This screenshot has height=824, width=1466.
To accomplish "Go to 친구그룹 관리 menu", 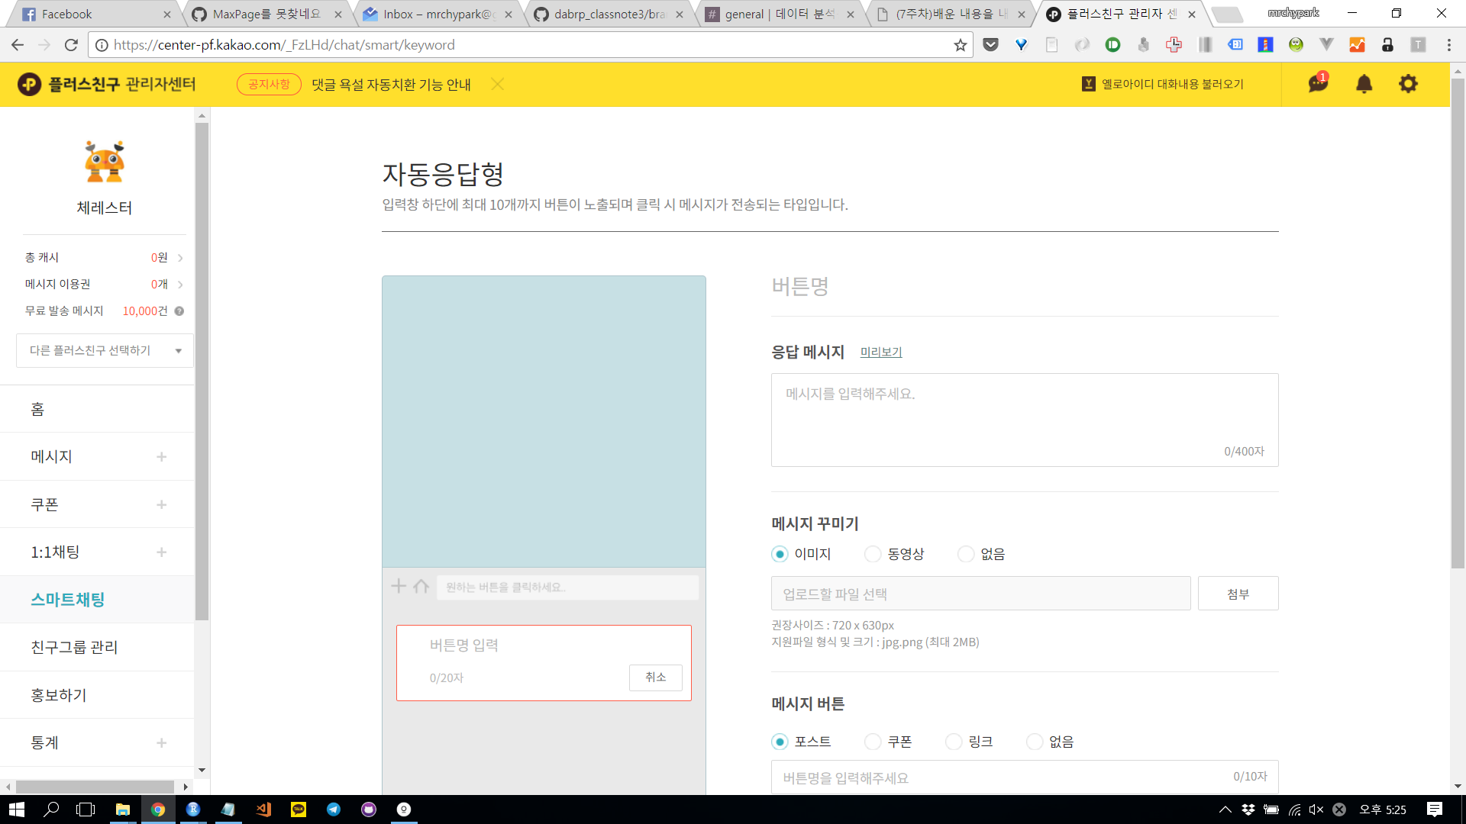I will (x=74, y=648).
